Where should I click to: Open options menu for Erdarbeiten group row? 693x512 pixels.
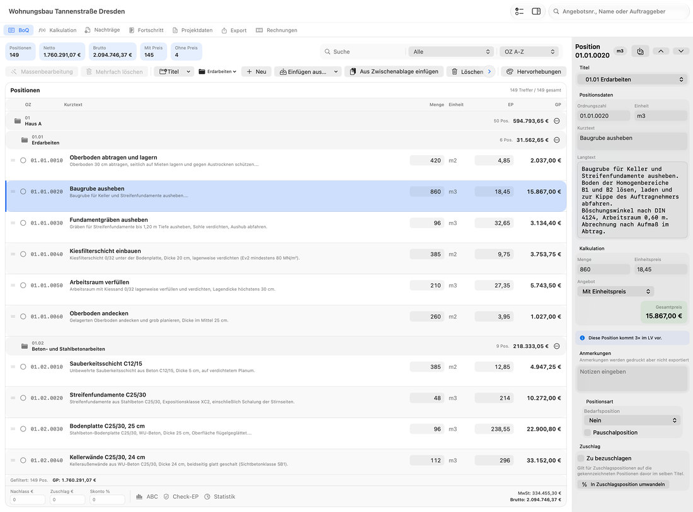[557, 140]
